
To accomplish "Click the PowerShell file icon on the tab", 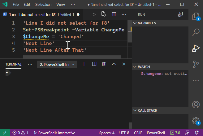I will coord(5,14).
